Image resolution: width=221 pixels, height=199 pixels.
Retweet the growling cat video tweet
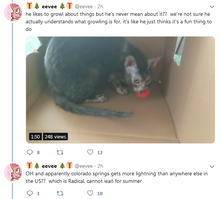point(60,152)
